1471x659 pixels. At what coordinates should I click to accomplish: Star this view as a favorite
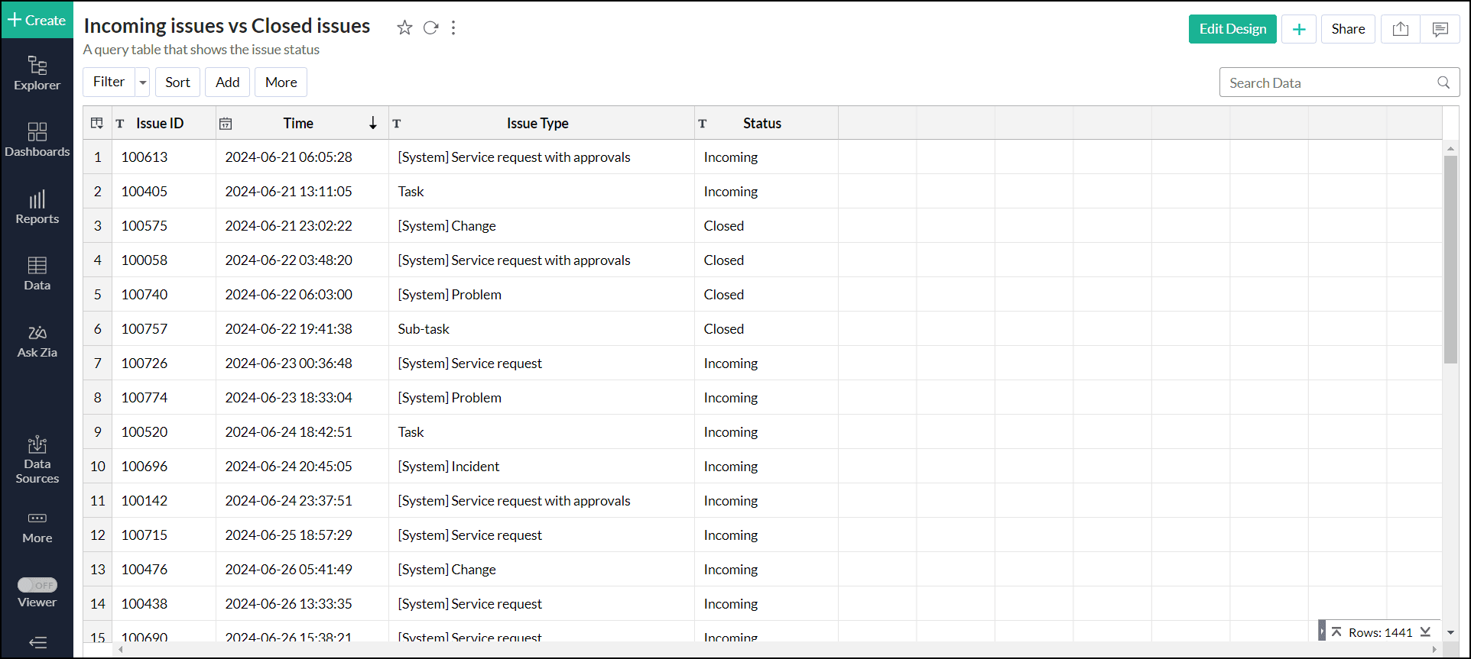pos(404,28)
